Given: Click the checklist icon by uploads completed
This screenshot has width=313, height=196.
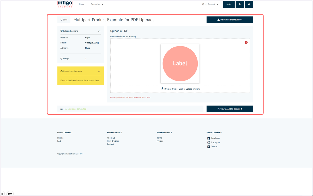Looking at the screenshot, I should [62, 109].
